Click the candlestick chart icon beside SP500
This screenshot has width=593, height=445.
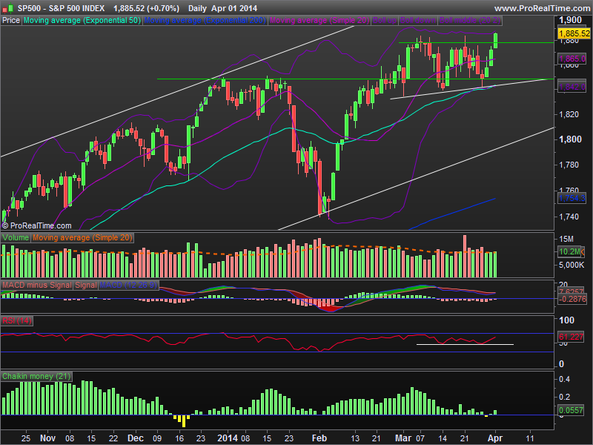7,8
